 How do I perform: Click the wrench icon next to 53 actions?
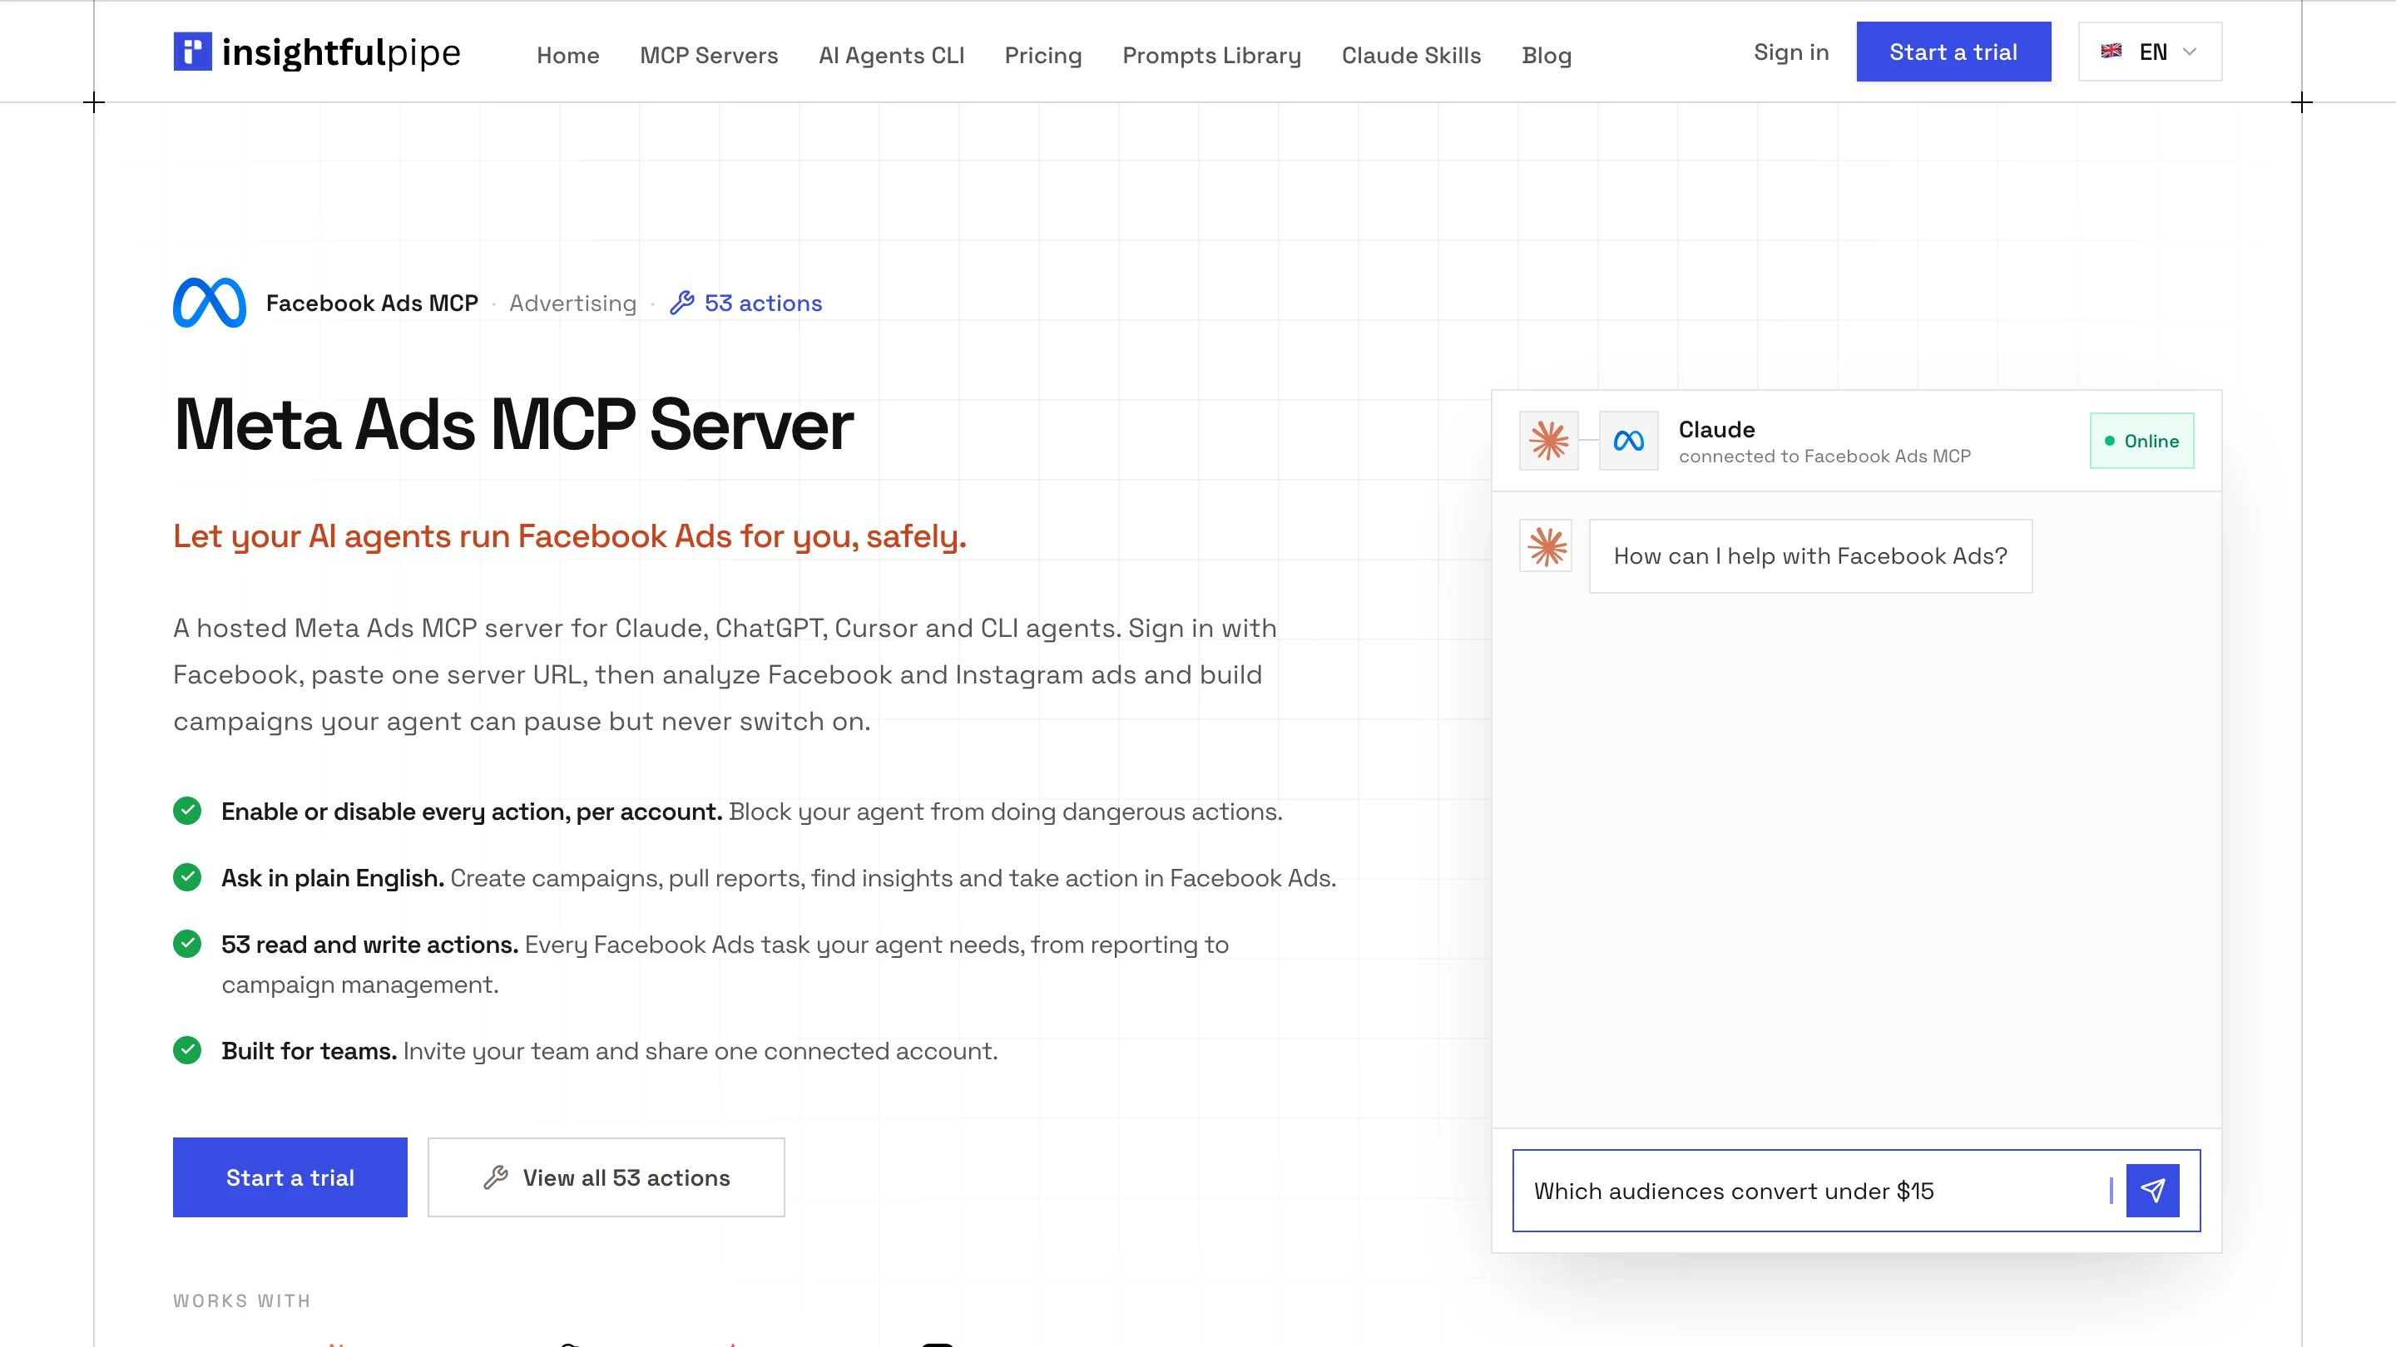point(682,303)
